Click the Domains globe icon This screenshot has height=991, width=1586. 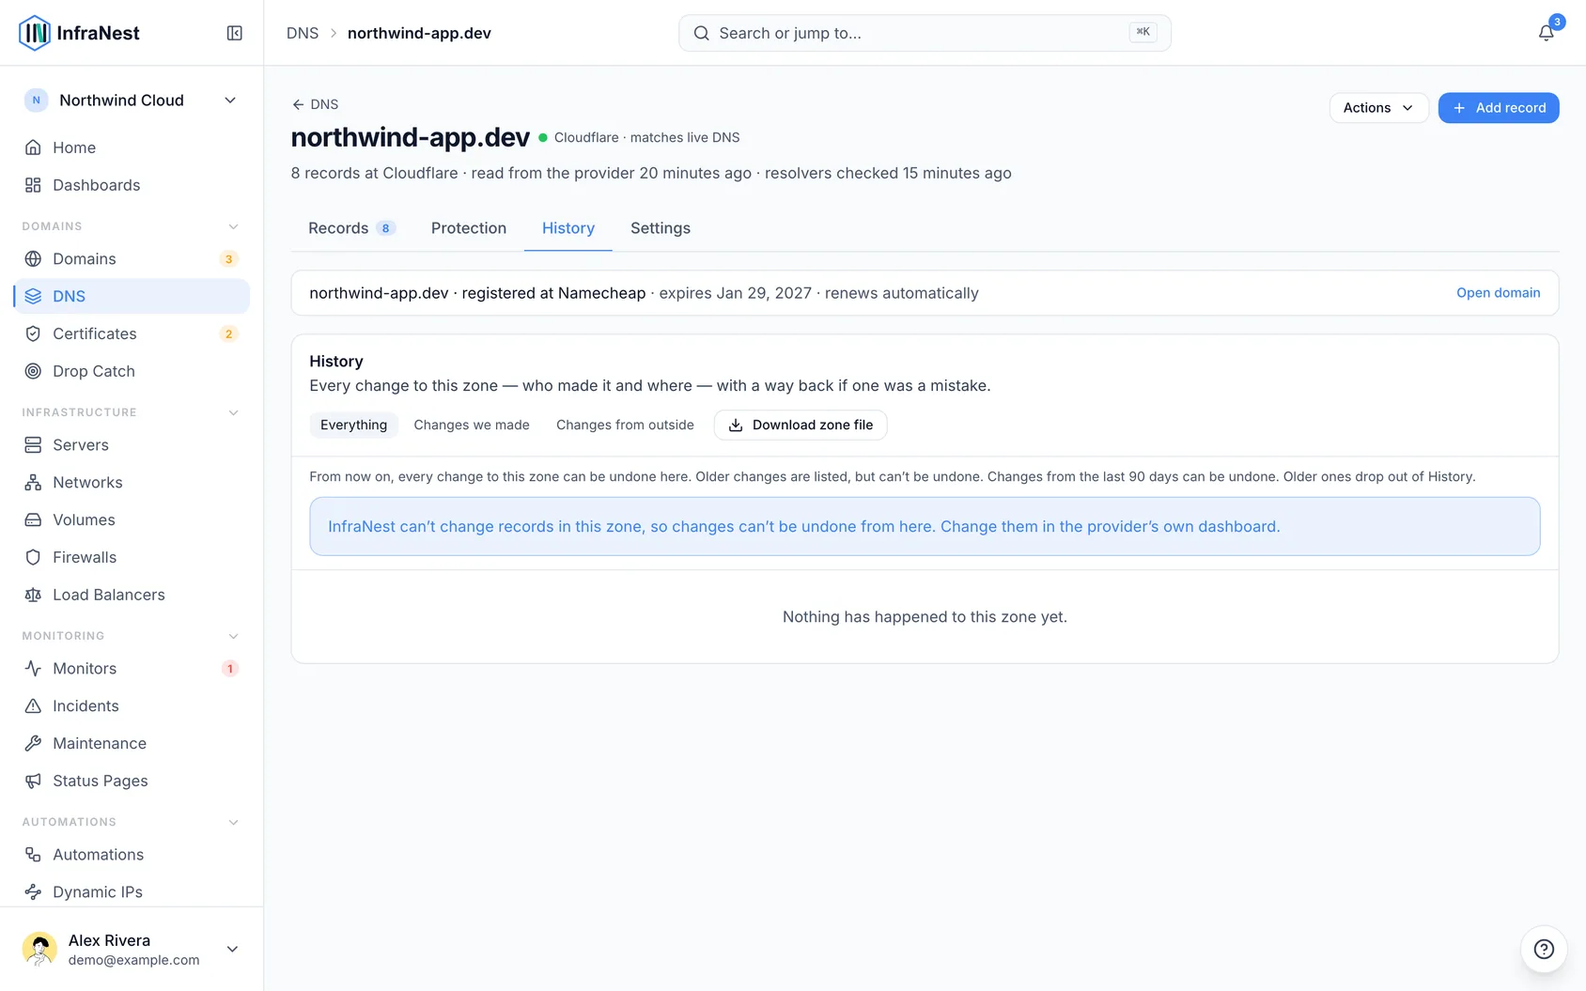pos(33,258)
